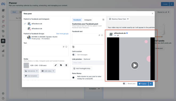Screen dimensions: 176x101
Task: Click the Meta logo in sidebar
Action: click(3, 4)
